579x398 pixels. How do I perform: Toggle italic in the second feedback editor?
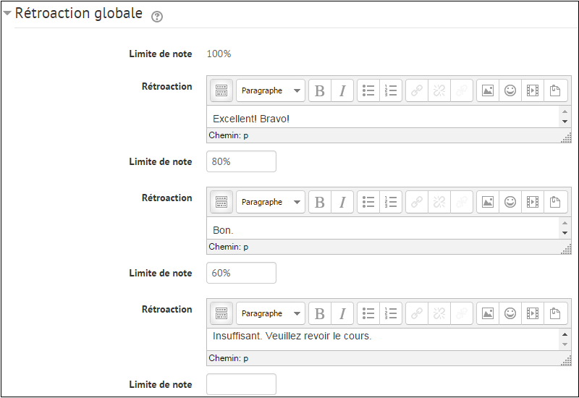[x=342, y=203]
